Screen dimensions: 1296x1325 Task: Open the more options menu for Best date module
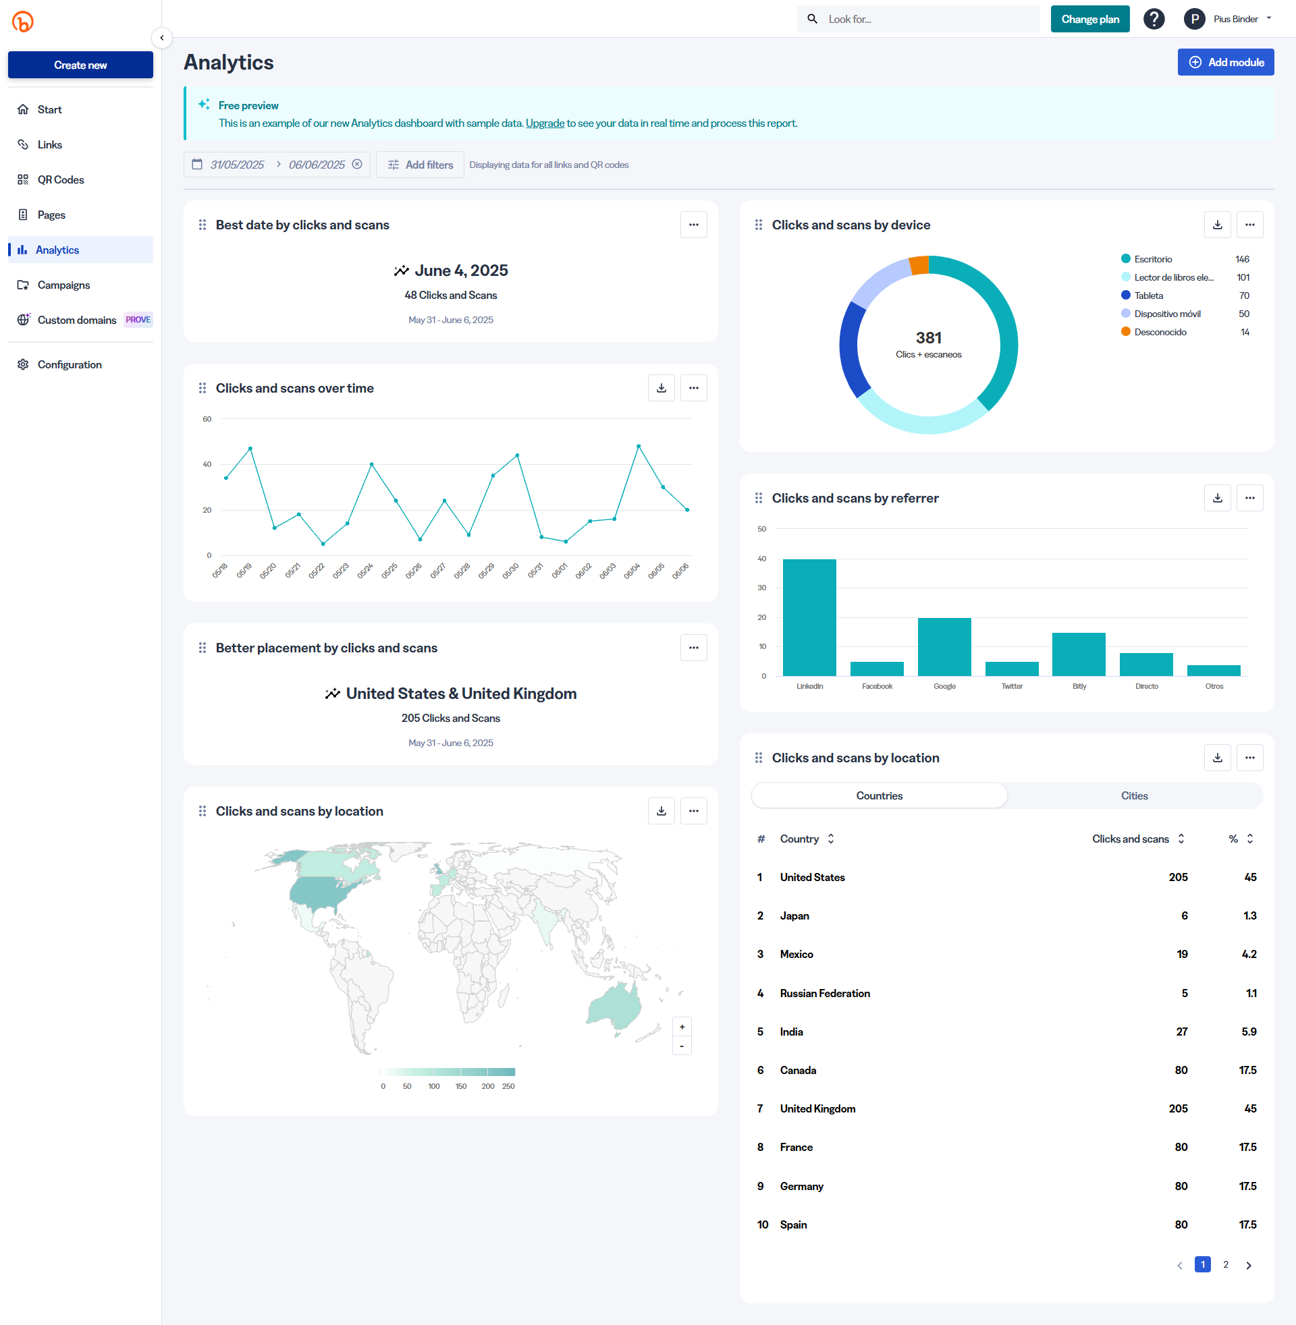pyautogui.click(x=693, y=225)
